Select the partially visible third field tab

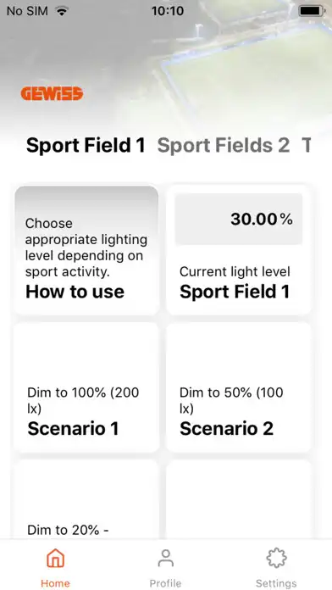[307, 145]
